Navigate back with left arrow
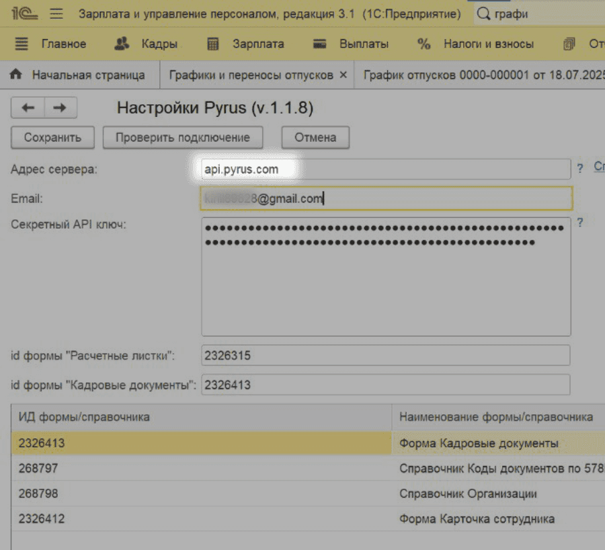 coord(28,108)
